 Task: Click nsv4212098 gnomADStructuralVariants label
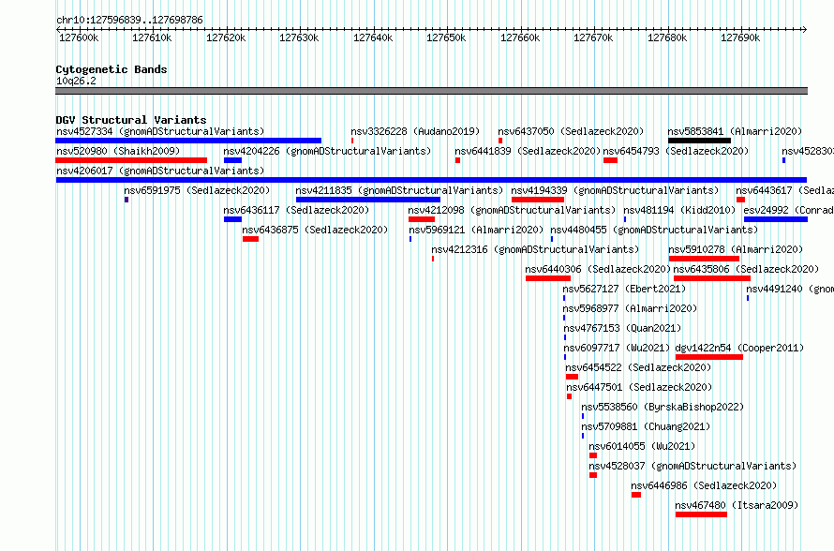pyautogui.click(x=512, y=210)
